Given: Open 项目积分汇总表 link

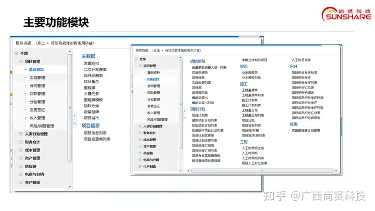Looking at the screenshot, I should coord(303,88).
